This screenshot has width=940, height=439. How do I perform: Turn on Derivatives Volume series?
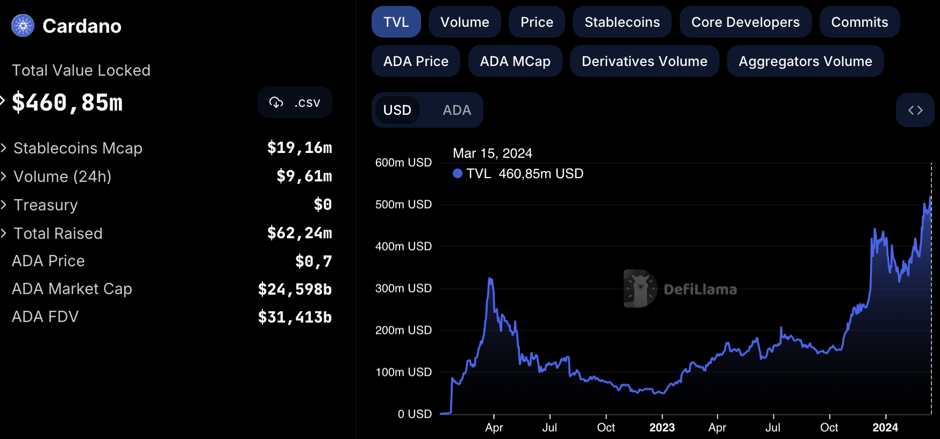tap(644, 61)
